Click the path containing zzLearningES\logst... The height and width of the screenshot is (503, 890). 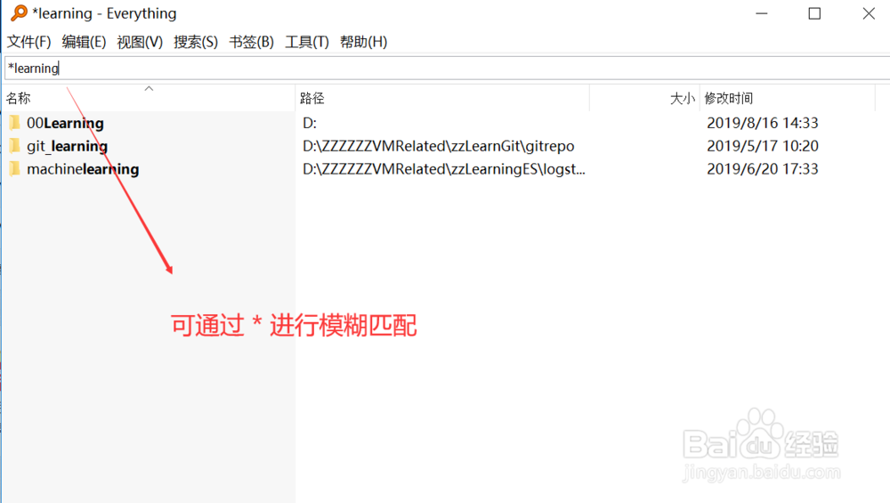(x=444, y=169)
